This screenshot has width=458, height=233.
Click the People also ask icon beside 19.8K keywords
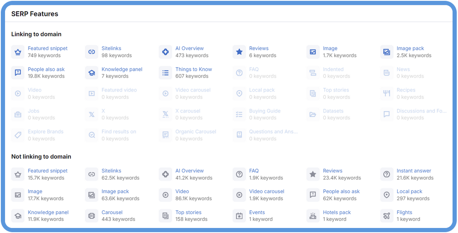point(18,73)
